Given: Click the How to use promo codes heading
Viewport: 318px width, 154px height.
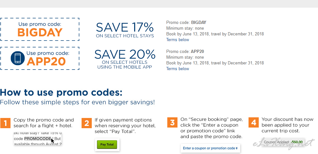Looking at the screenshot, I should click(x=61, y=92).
